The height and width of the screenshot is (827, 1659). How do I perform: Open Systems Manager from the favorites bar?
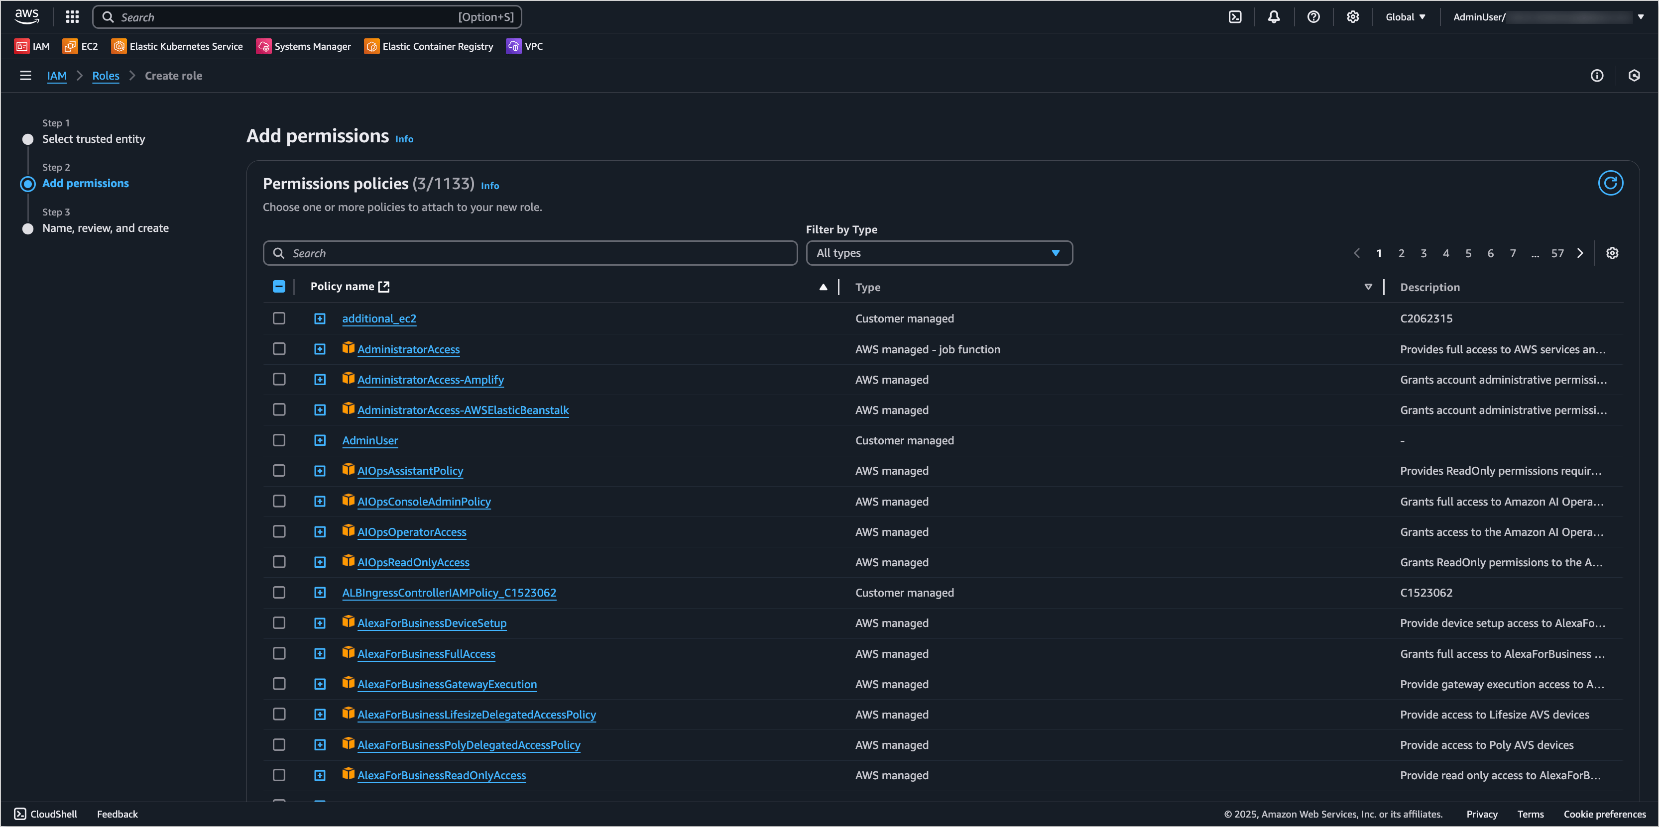coord(303,46)
